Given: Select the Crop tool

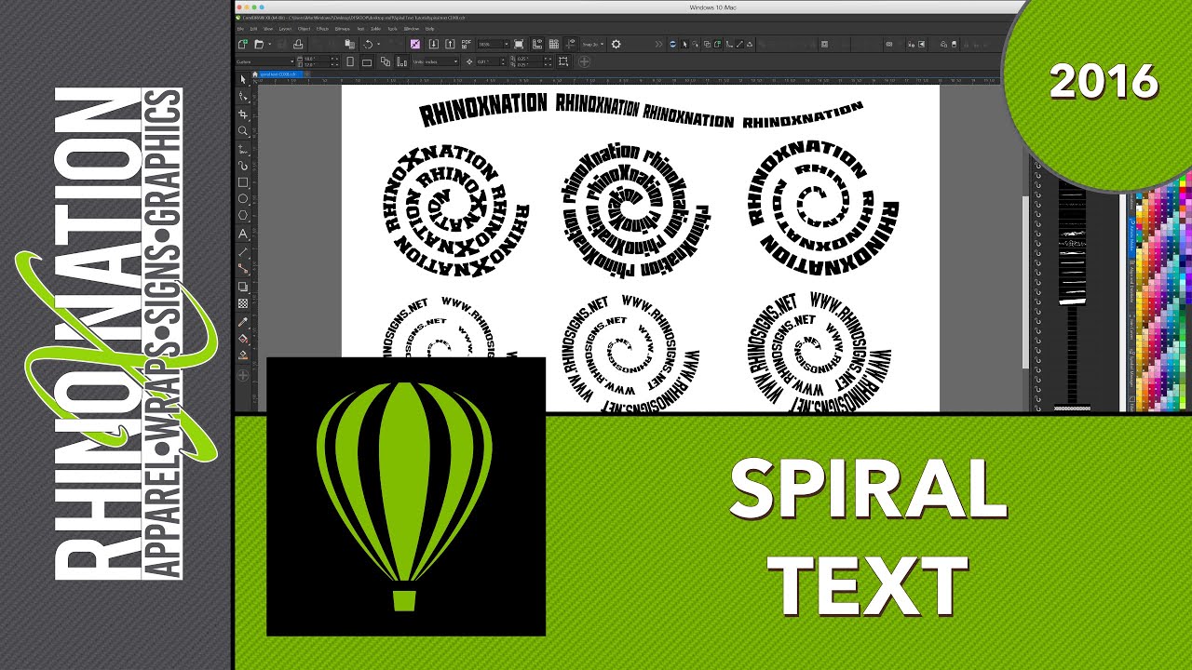Looking at the screenshot, I should coord(243,114).
